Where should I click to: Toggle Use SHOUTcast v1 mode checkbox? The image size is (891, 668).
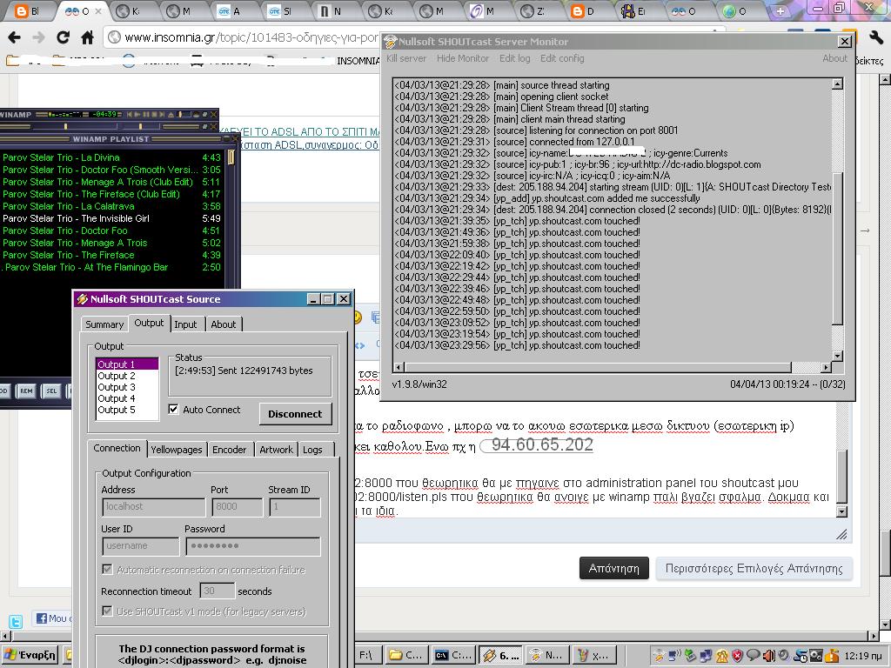(x=107, y=611)
